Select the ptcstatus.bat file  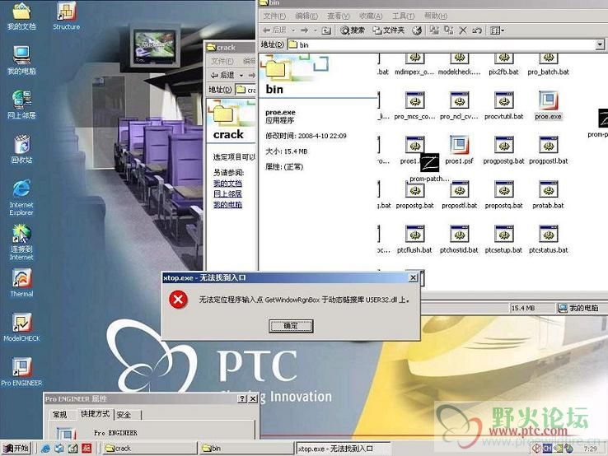coord(549,239)
